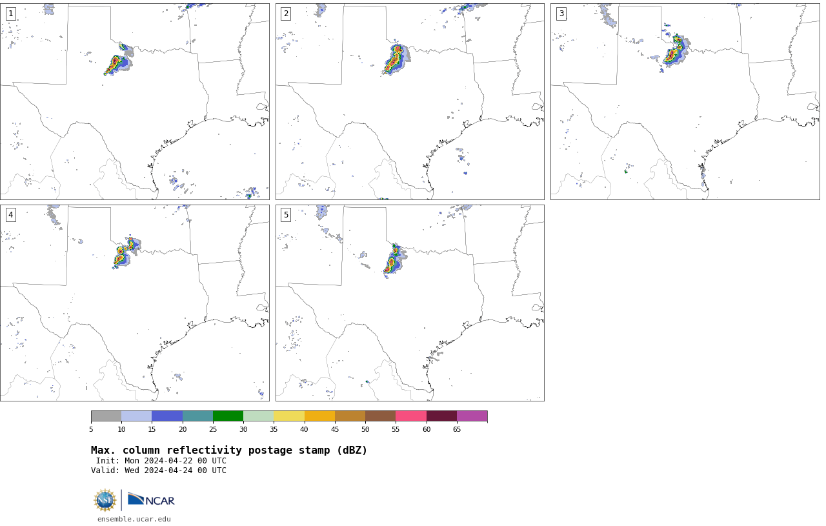Click the panel number 3 label box

click(x=561, y=14)
